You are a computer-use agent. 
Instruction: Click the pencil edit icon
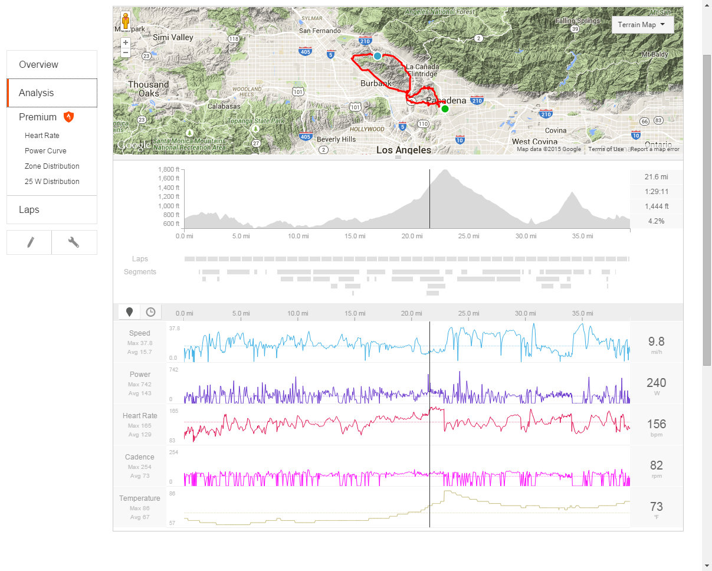click(x=29, y=242)
